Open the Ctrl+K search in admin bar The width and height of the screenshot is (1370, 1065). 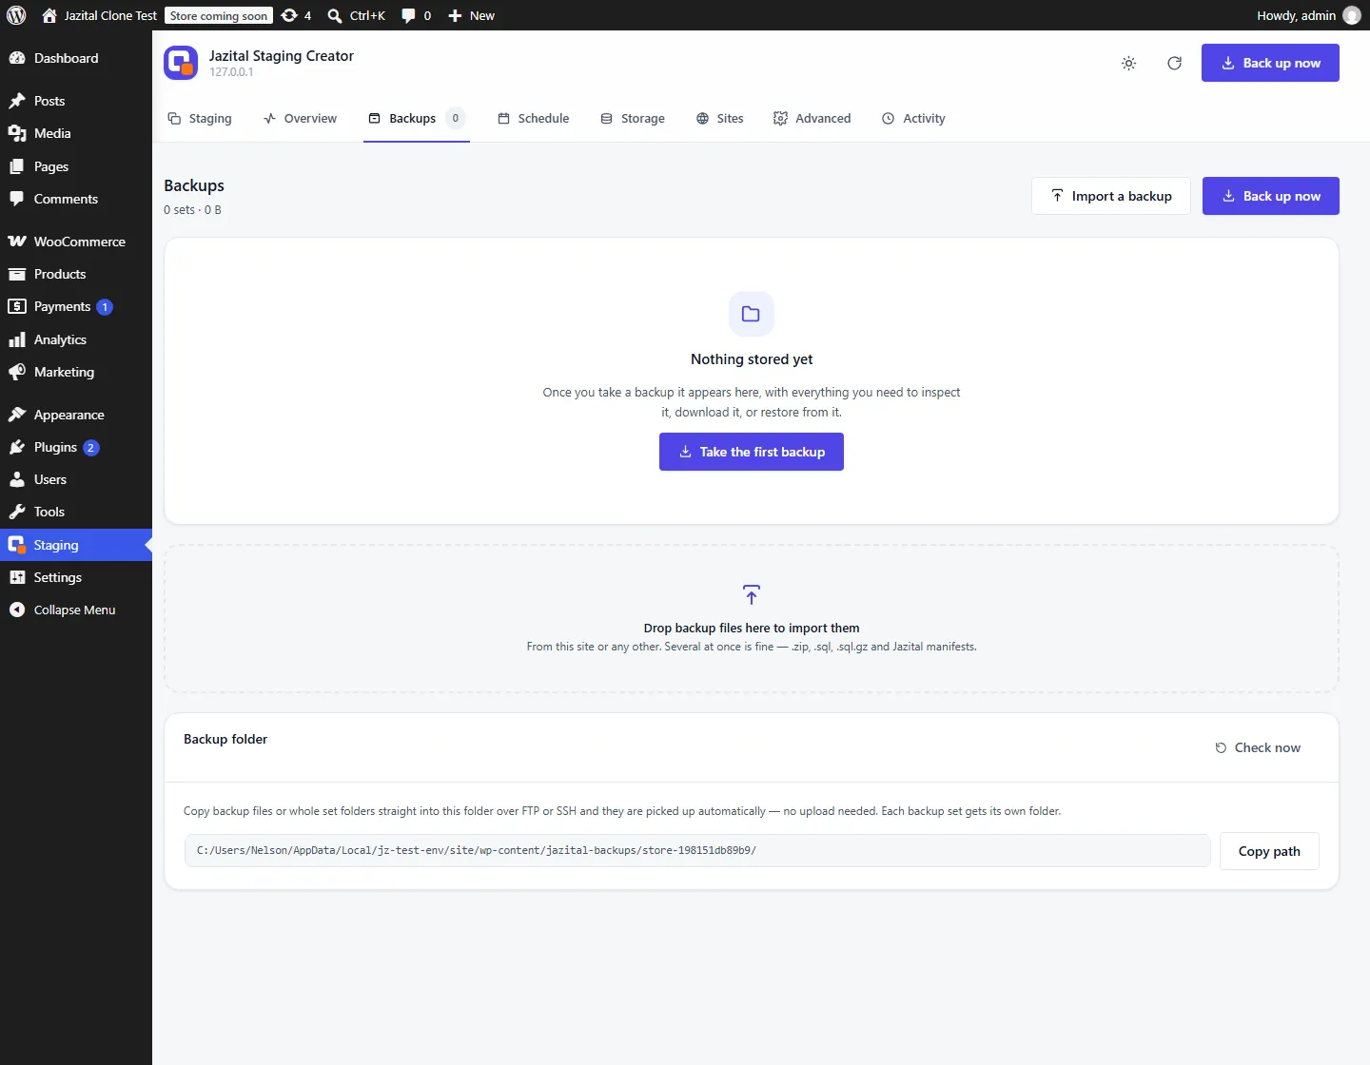[356, 15]
